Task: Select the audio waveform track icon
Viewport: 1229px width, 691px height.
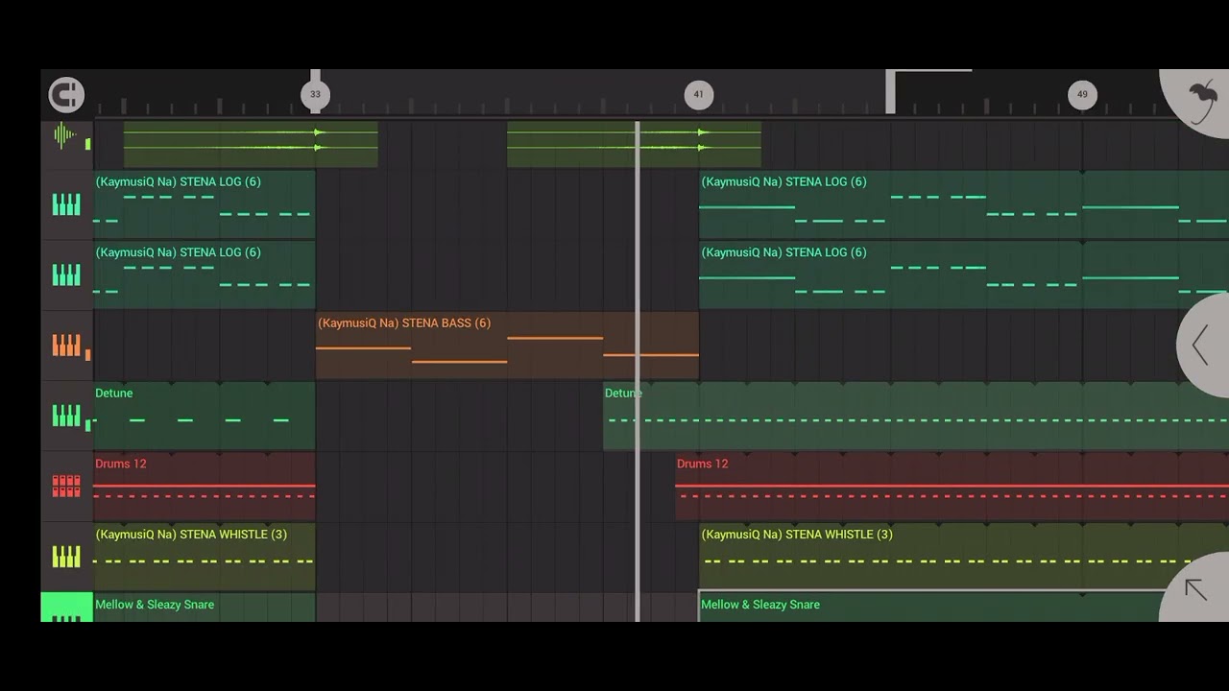Action: [x=66, y=135]
